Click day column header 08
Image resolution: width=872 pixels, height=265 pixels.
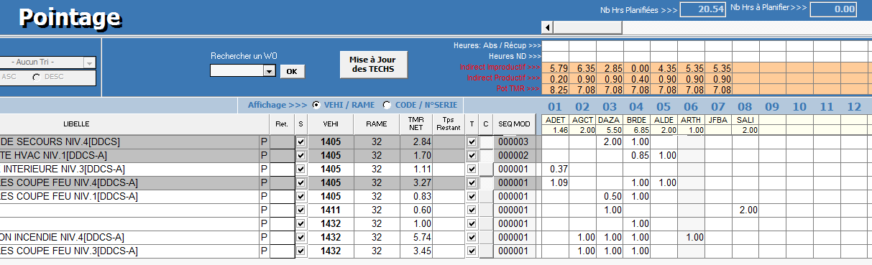(745, 107)
